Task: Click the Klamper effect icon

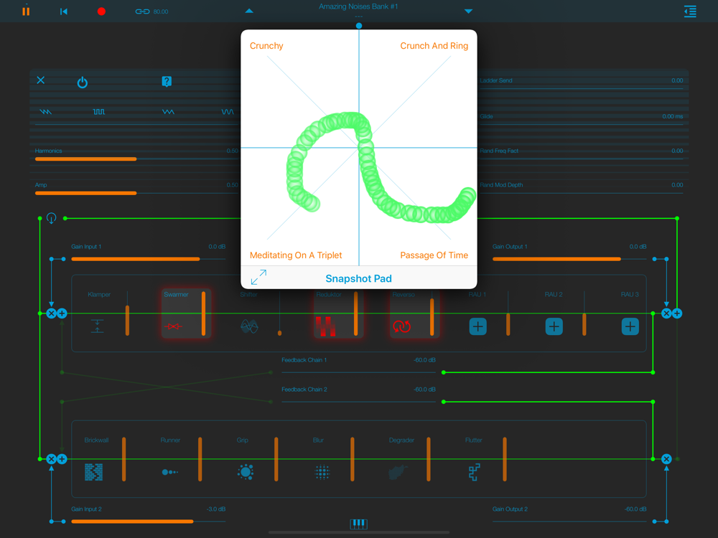Action: [97, 326]
